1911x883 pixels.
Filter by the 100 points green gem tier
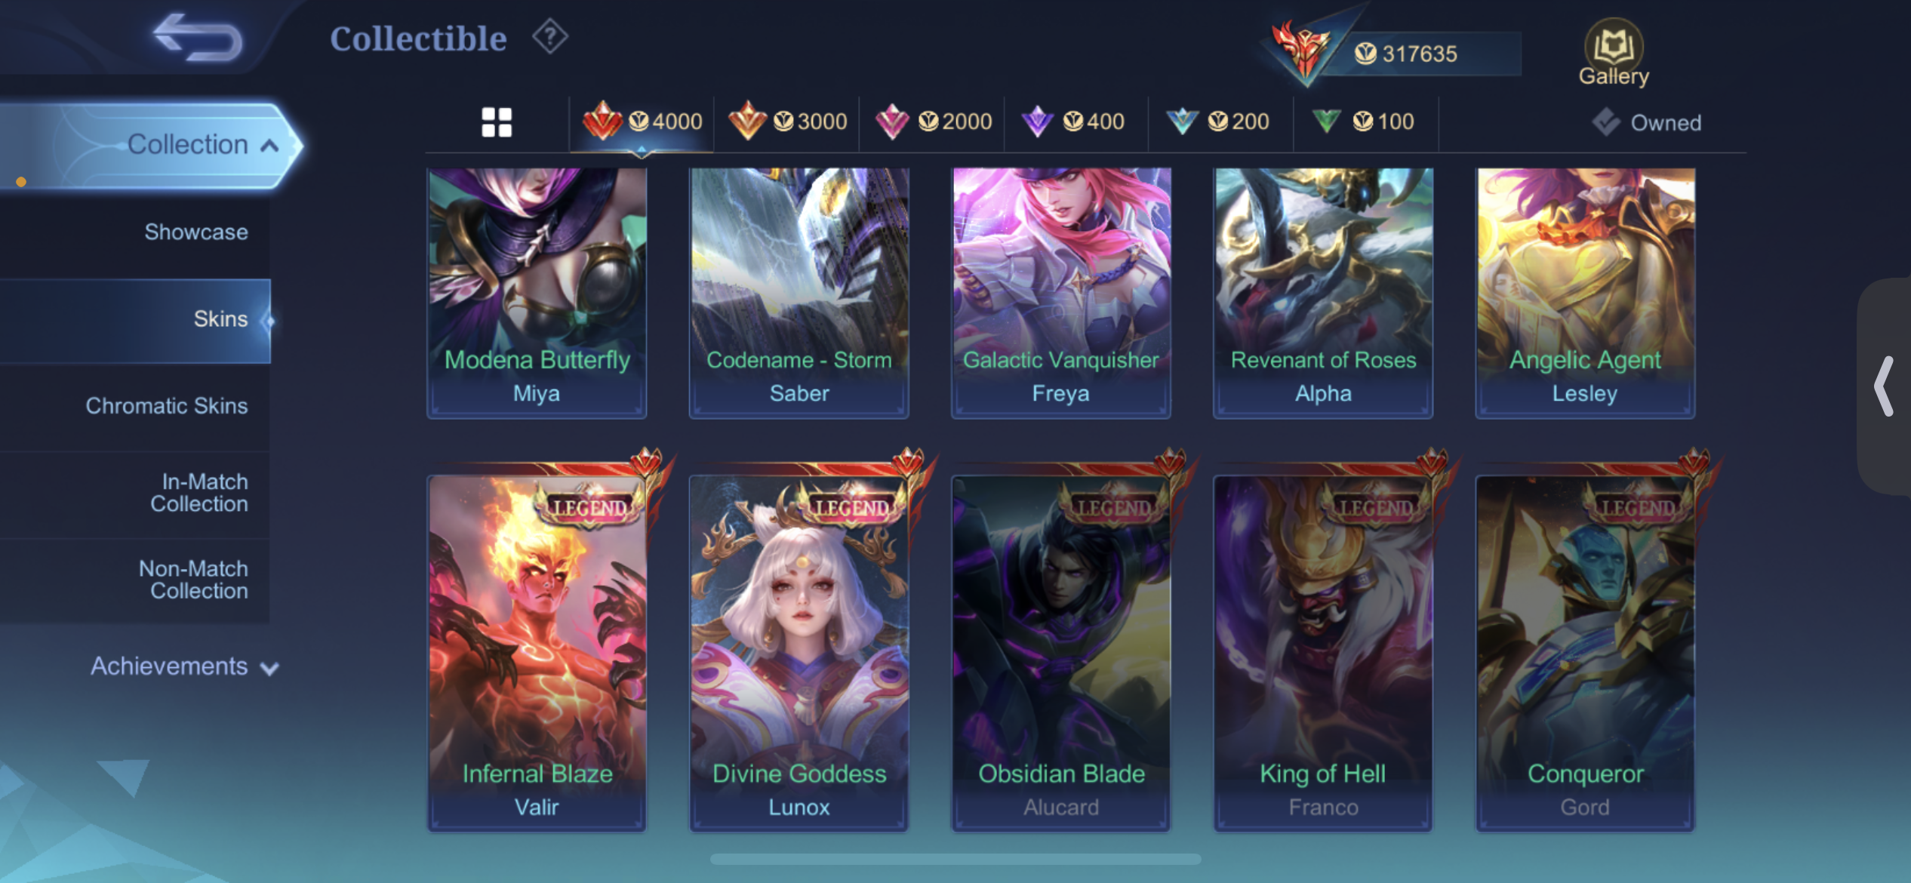[x=1363, y=122]
